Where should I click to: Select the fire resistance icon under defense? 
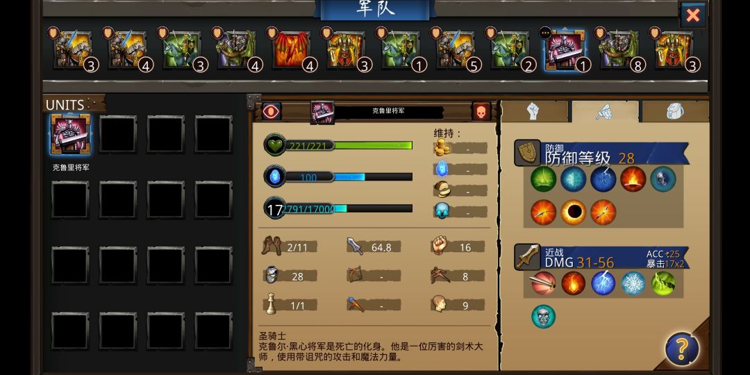pyautogui.click(x=633, y=179)
